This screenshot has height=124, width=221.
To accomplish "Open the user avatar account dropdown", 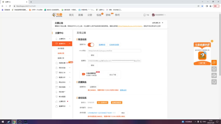I will tap(159, 15).
